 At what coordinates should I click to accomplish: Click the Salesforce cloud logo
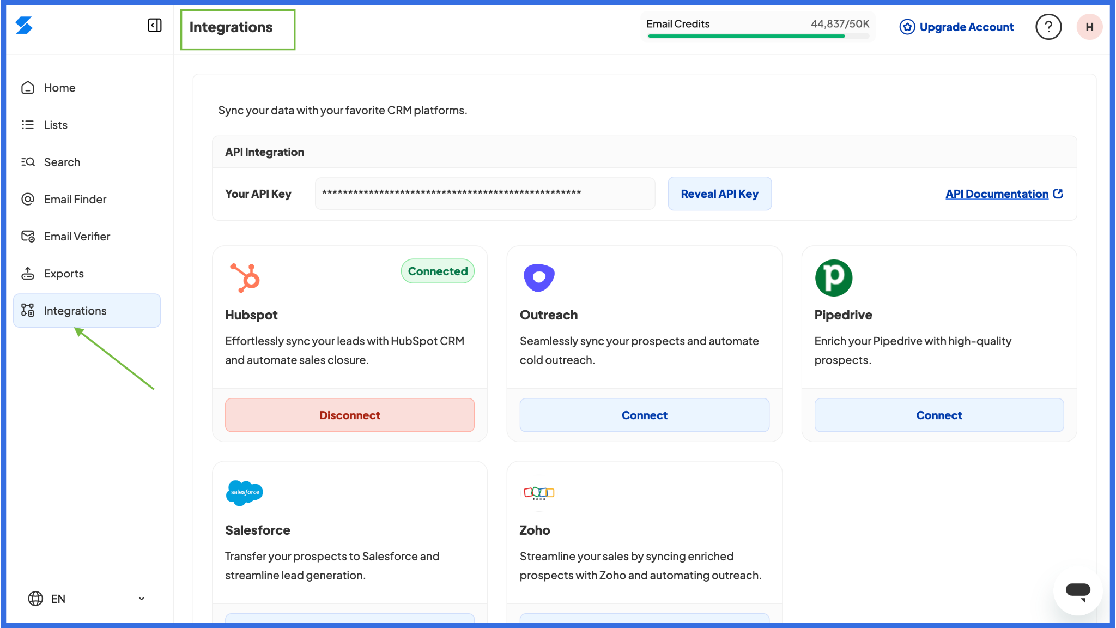click(x=245, y=493)
